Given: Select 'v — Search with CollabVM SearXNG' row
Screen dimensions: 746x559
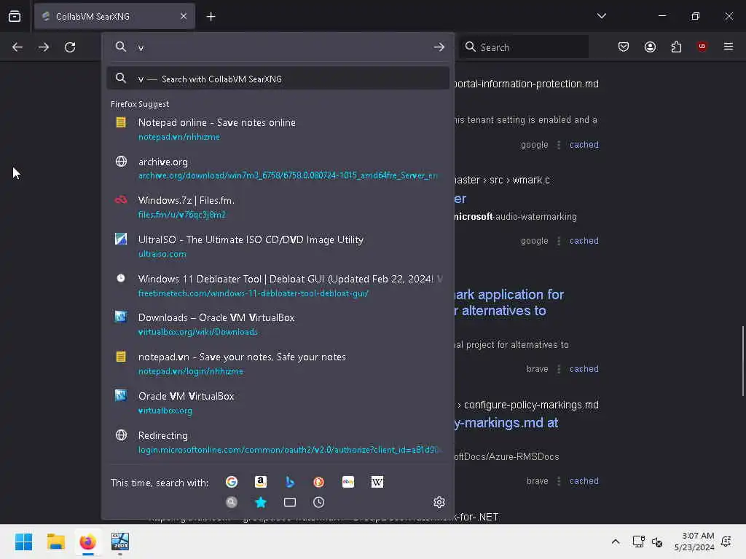Looking at the screenshot, I should tap(278, 79).
